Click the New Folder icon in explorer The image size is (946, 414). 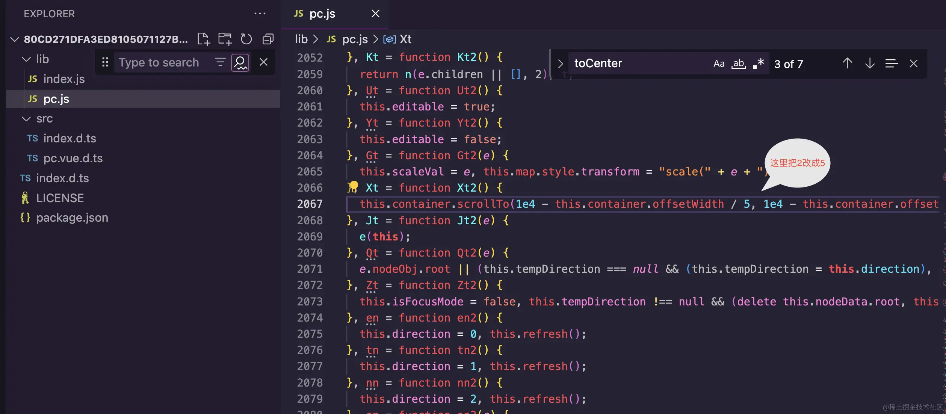pos(225,39)
